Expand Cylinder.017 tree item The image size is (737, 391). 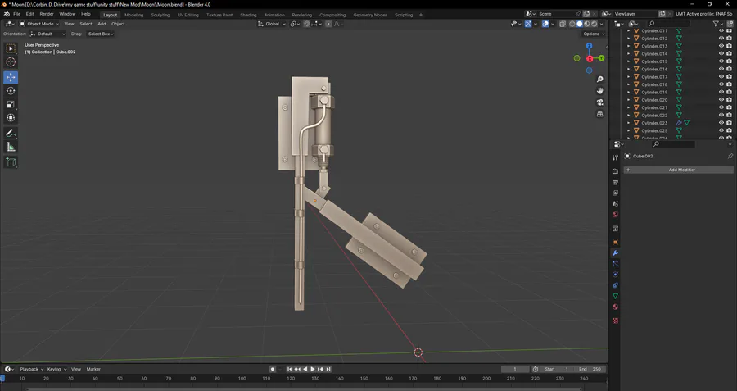click(629, 77)
